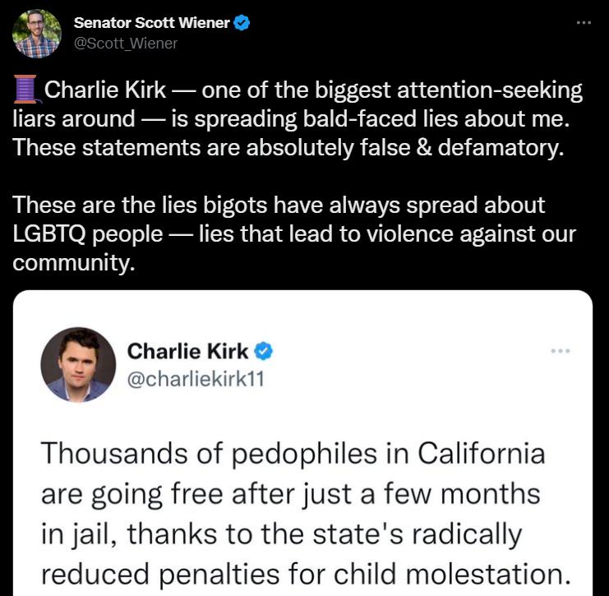Open Scott Wiener's profile picture

point(37,34)
